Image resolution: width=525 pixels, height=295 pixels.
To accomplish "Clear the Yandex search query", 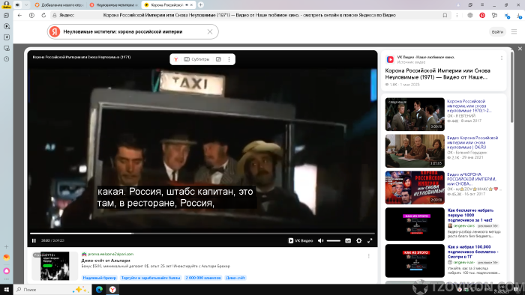I will tap(210, 31).
